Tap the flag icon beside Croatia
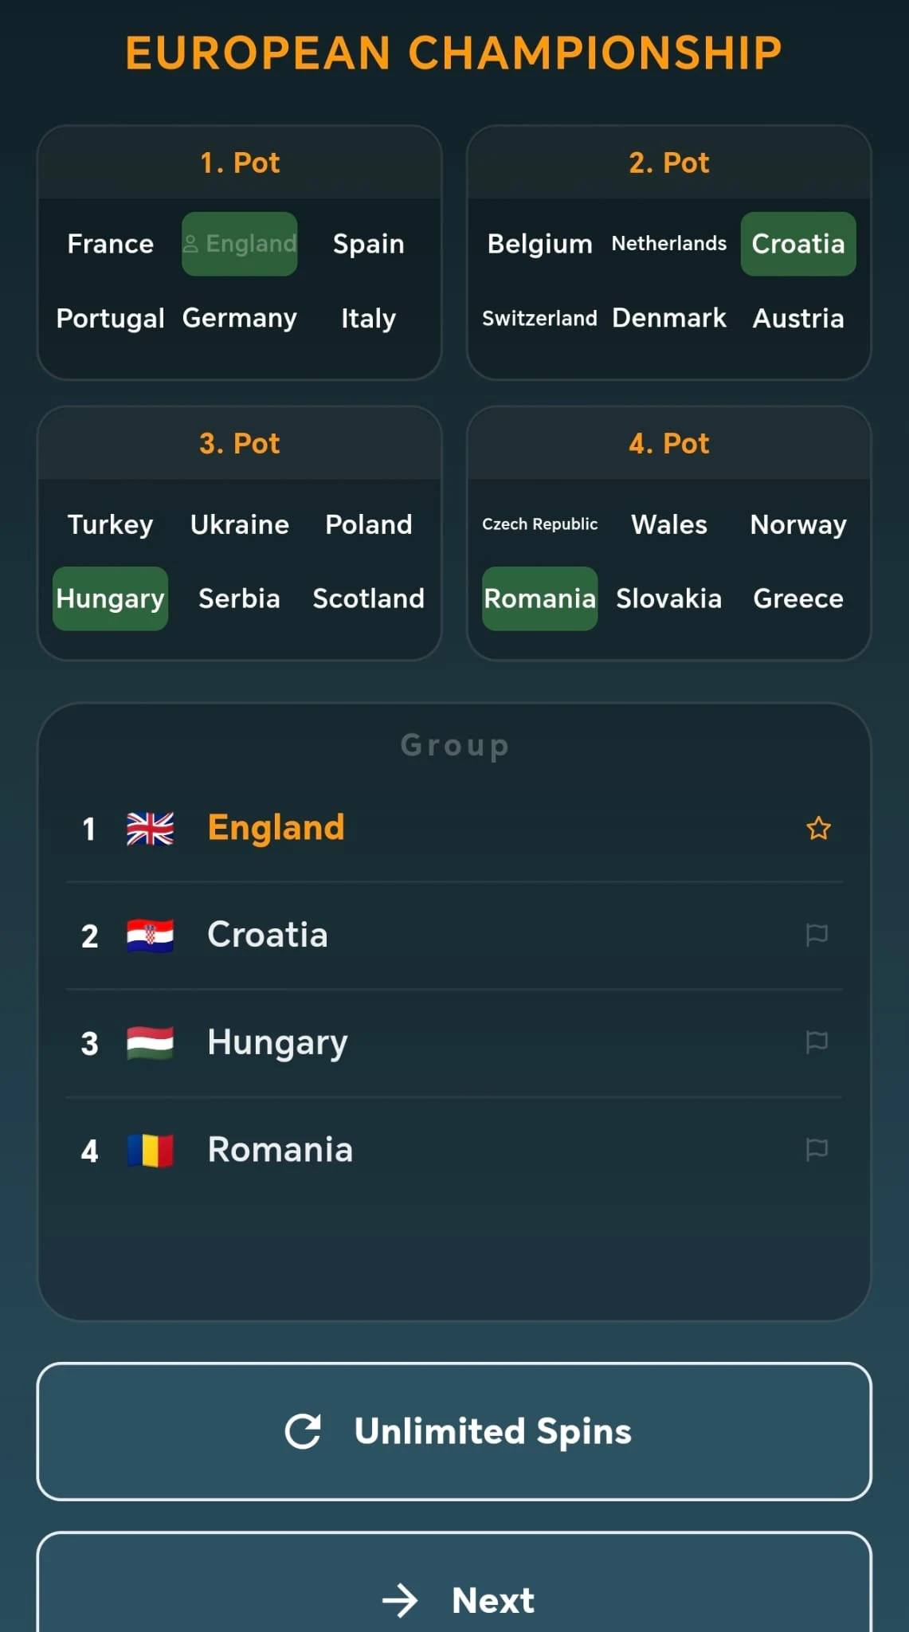909x1632 pixels. tap(817, 935)
